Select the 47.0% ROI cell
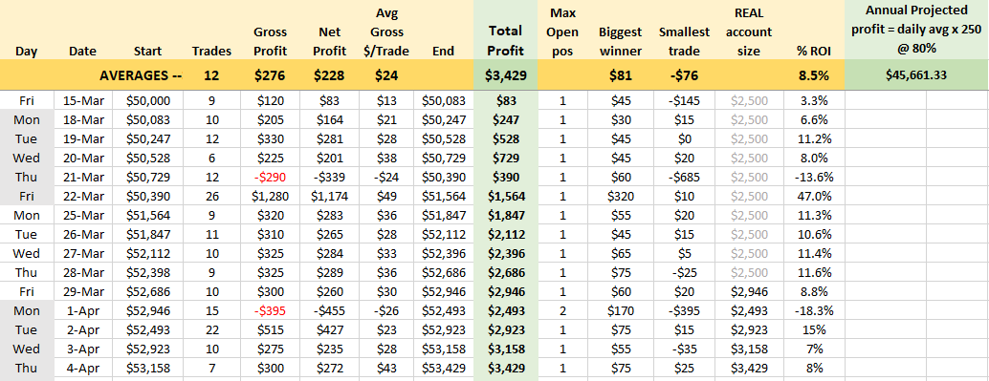989x381 pixels. point(814,197)
